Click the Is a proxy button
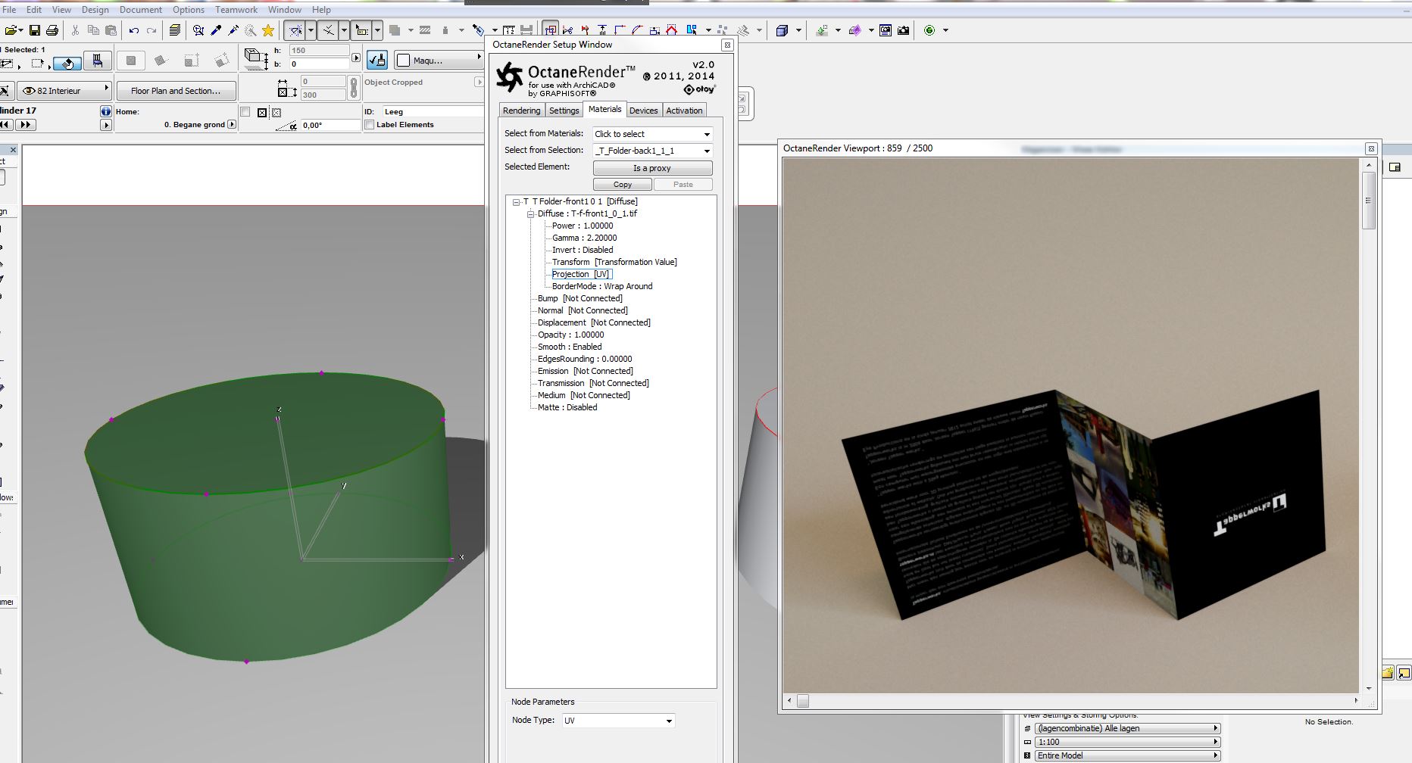 [652, 168]
